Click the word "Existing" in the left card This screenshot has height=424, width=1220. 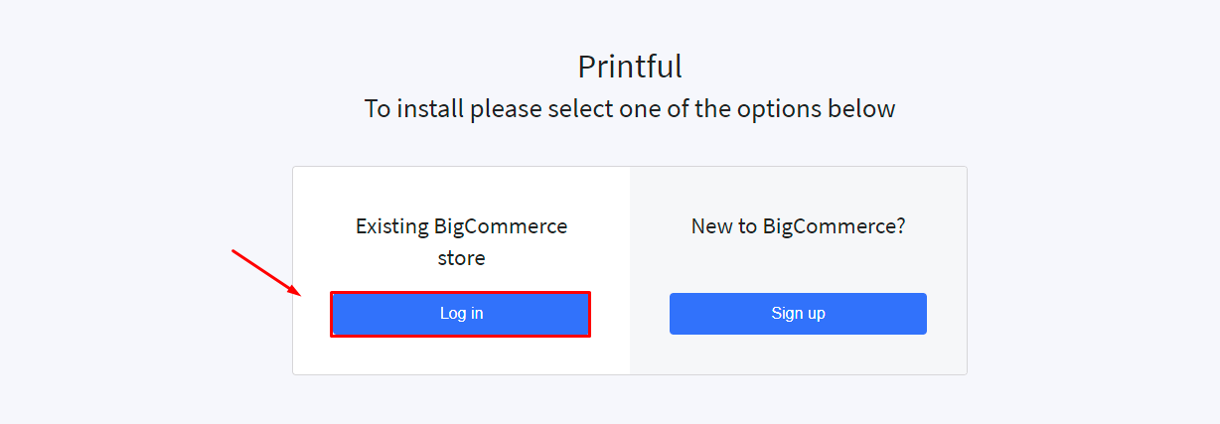[x=391, y=226]
